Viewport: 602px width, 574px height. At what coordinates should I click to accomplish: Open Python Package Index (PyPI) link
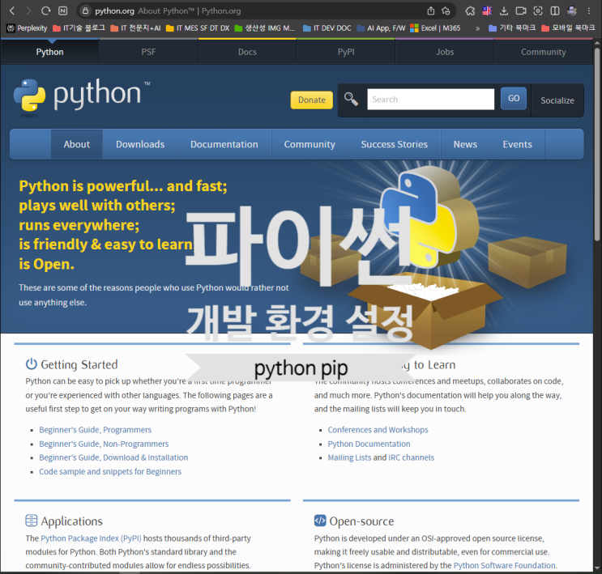[x=91, y=538]
